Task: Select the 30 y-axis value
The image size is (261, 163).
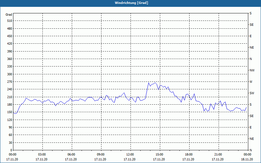Action: coord(10,142)
